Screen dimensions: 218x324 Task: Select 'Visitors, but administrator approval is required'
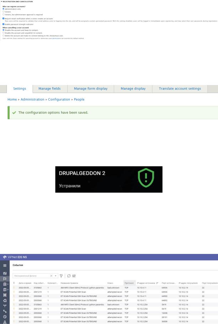[x=3, y=15]
